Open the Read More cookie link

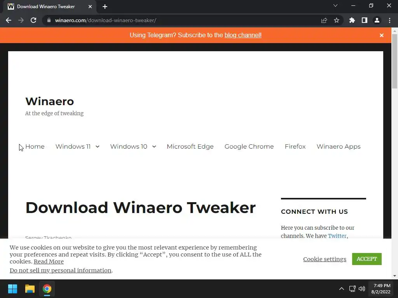(49, 262)
